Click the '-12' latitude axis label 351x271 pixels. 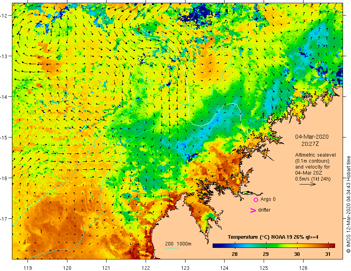tap(4, 16)
